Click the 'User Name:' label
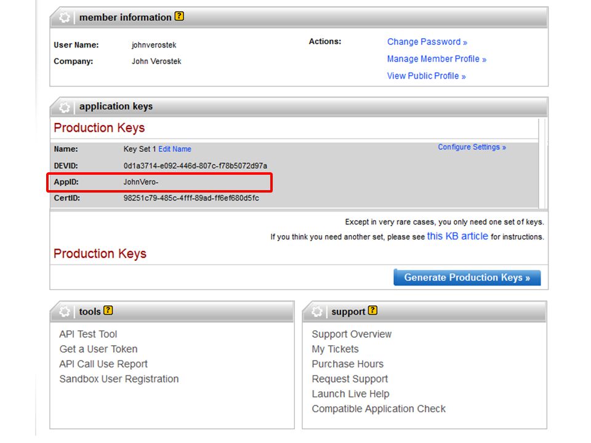Image resolution: width=591 pixels, height=443 pixels. coord(76,45)
